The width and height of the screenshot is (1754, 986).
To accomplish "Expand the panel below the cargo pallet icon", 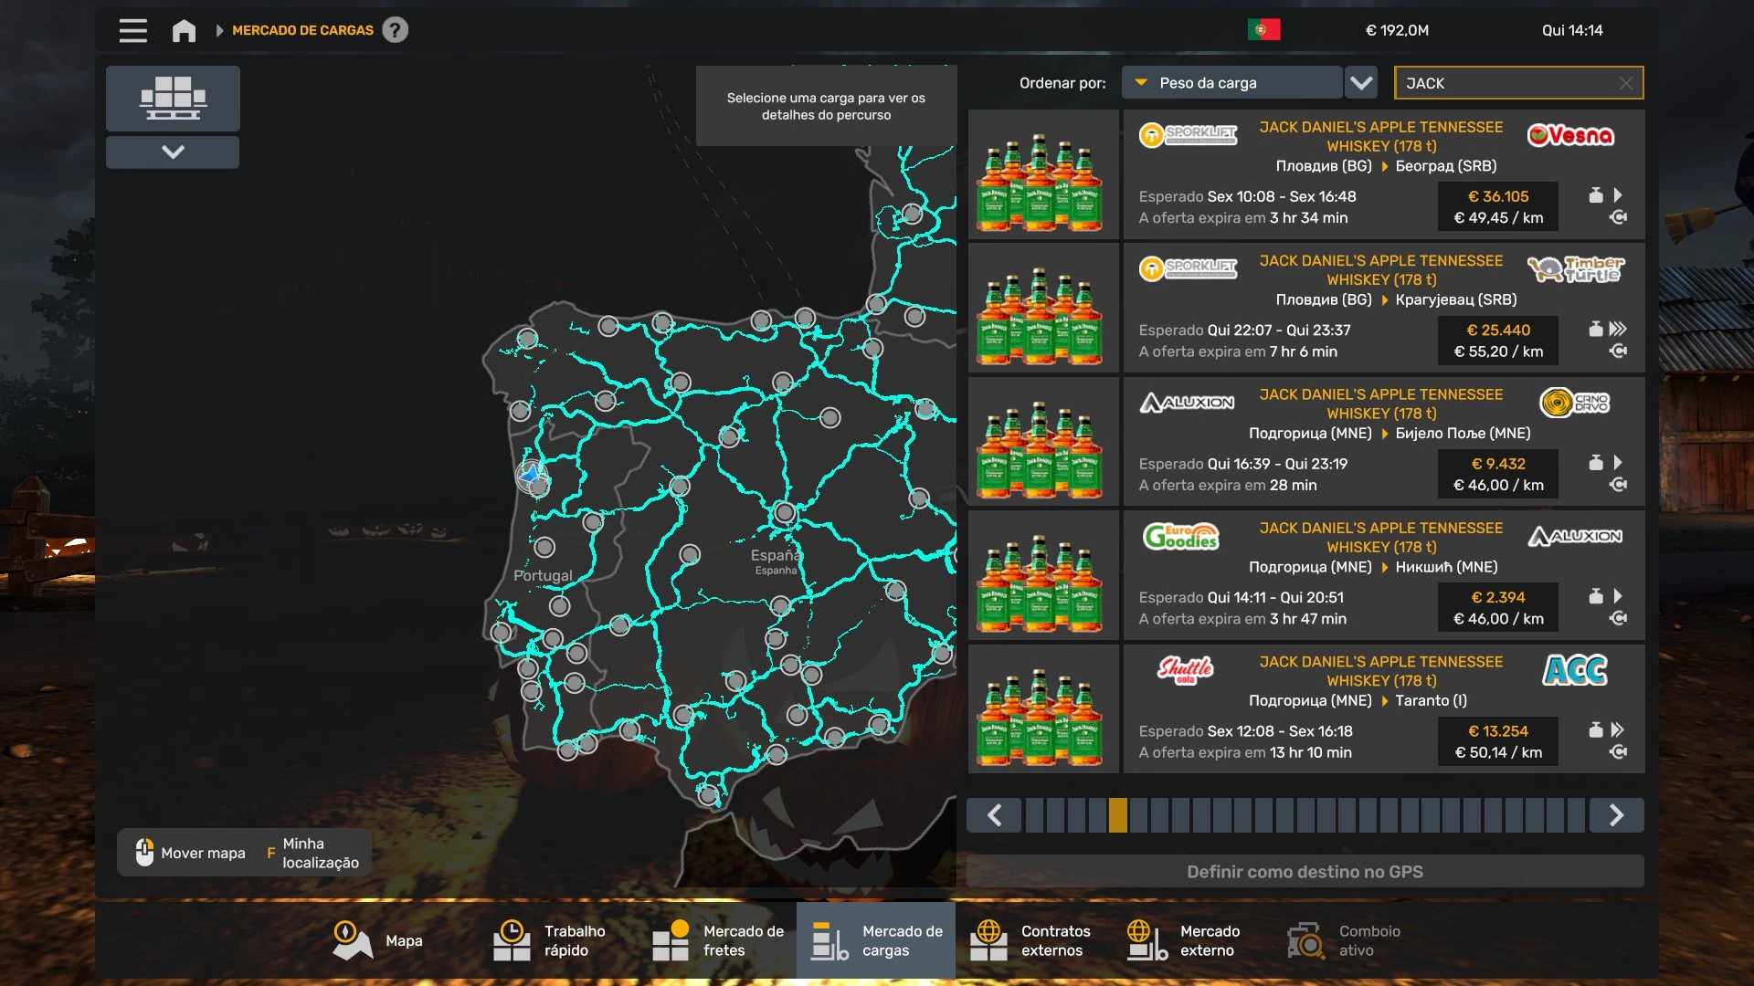I will pyautogui.click(x=173, y=152).
